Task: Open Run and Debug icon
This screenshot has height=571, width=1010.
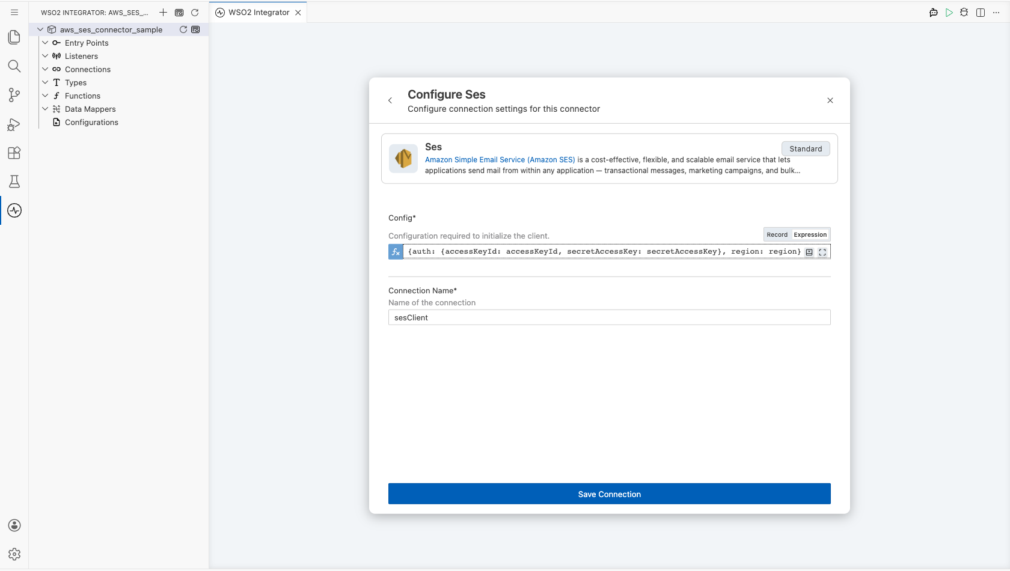Action: 14,124
